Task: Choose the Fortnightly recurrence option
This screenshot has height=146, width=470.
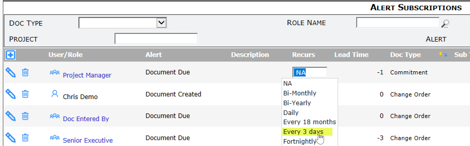Action: coord(300,141)
